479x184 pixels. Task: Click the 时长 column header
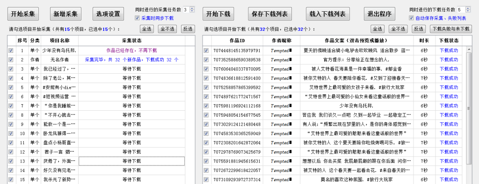(424, 41)
